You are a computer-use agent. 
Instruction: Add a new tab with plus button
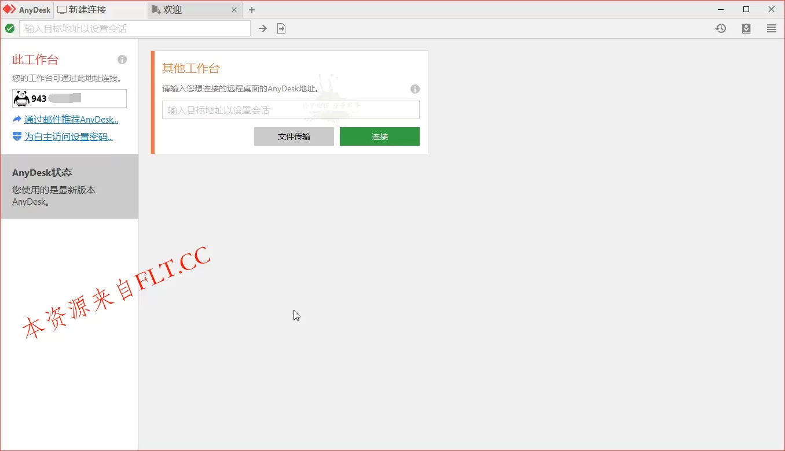252,10
